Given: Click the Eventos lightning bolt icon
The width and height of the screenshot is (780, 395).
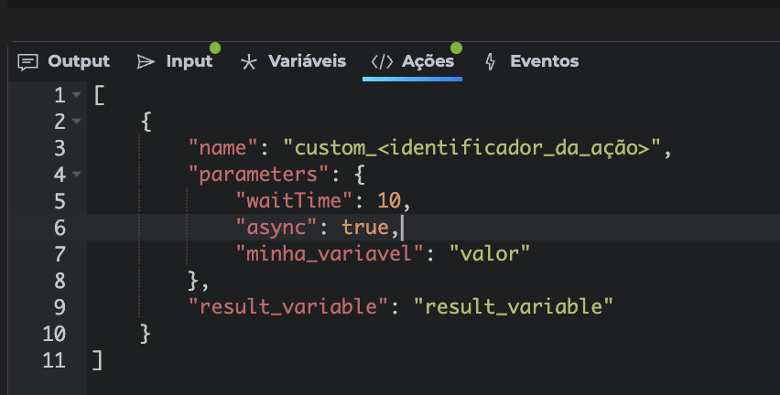Looking at the screenshot, I should (491, 61).
